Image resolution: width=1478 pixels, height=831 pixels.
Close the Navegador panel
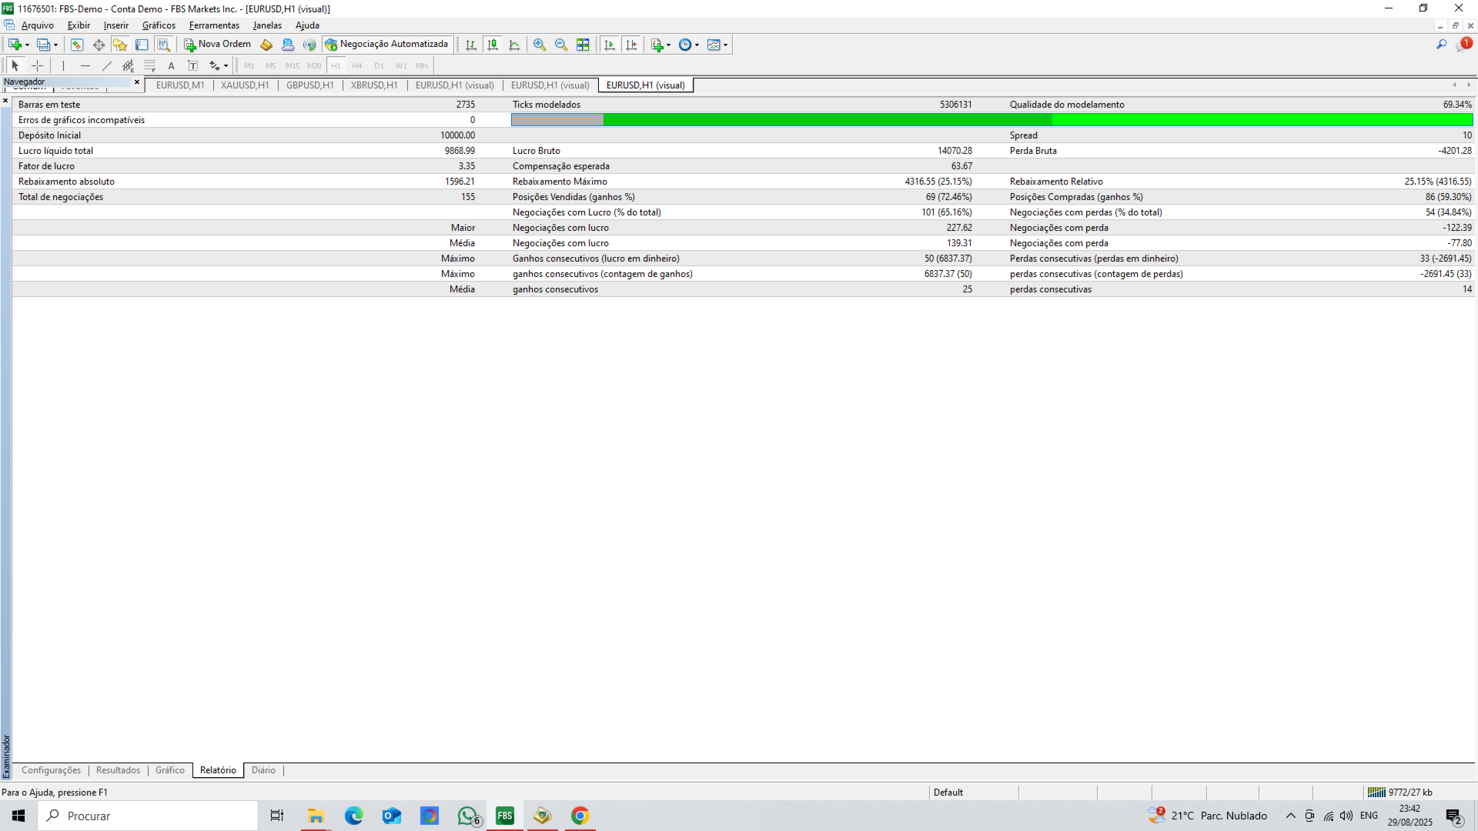[137, 82]
